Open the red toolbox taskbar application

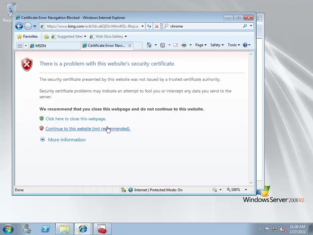point(102,229)
